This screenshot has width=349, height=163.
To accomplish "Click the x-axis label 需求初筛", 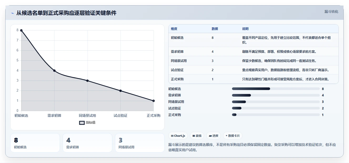I will click(x=54, y=115).
